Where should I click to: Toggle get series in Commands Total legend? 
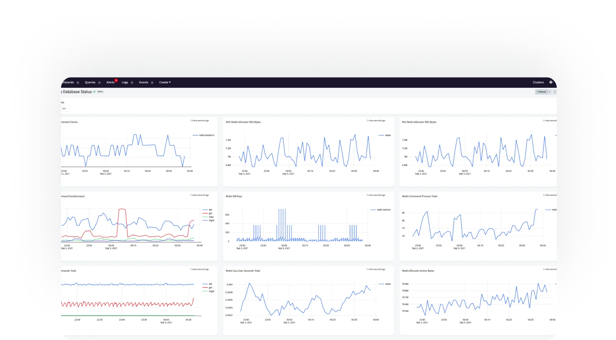(207, 287)
